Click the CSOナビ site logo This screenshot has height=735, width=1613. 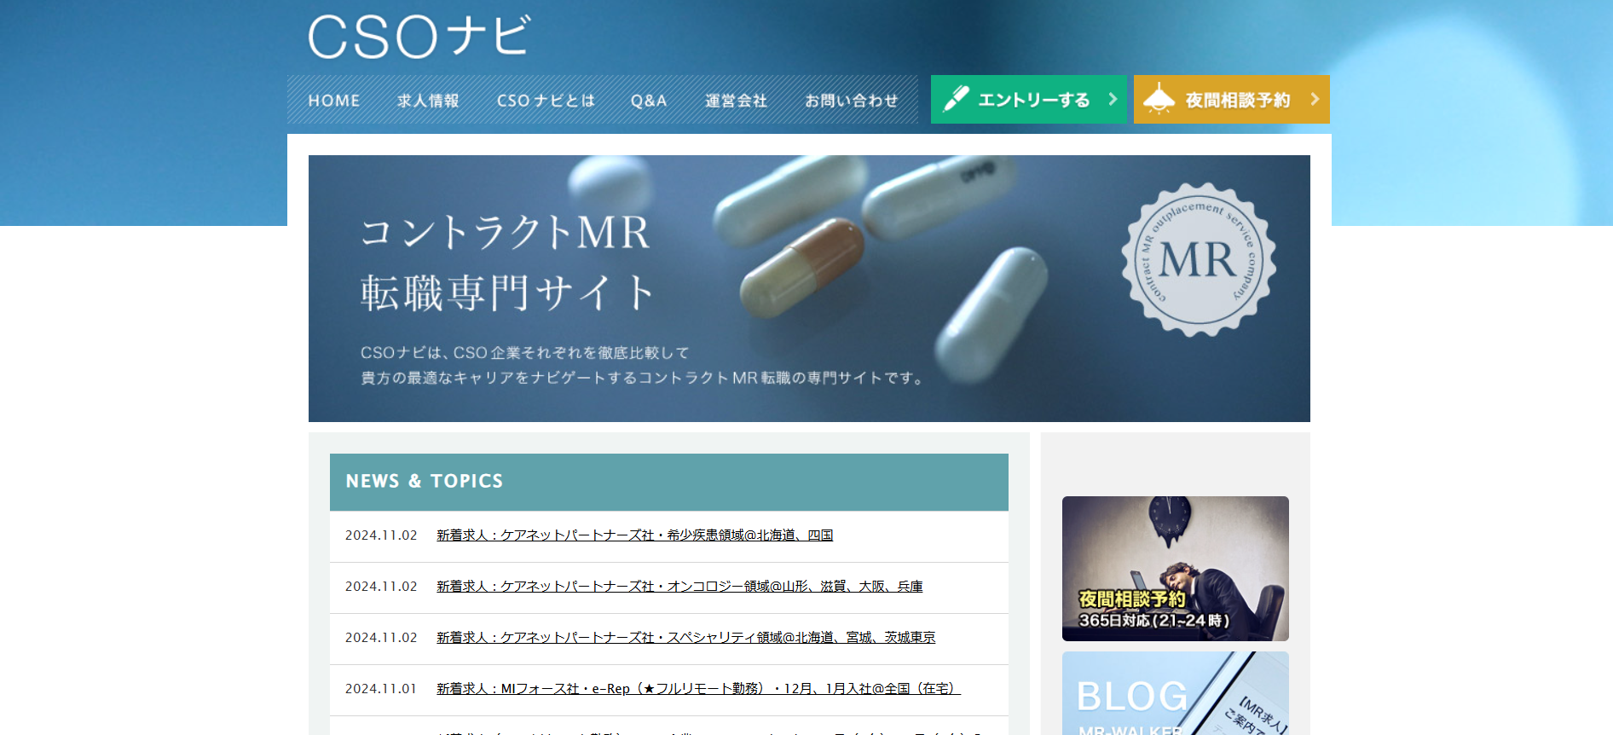[419, 37]
